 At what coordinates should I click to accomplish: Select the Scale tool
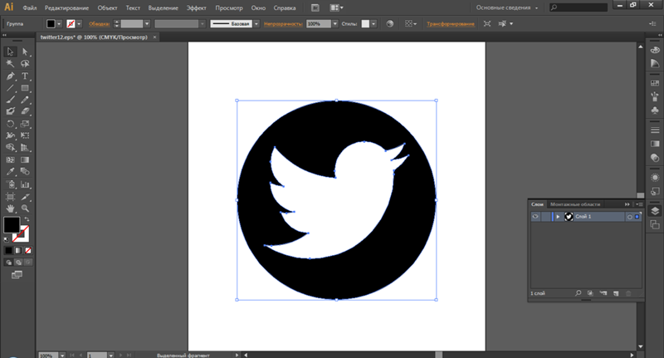pos(25,124)
